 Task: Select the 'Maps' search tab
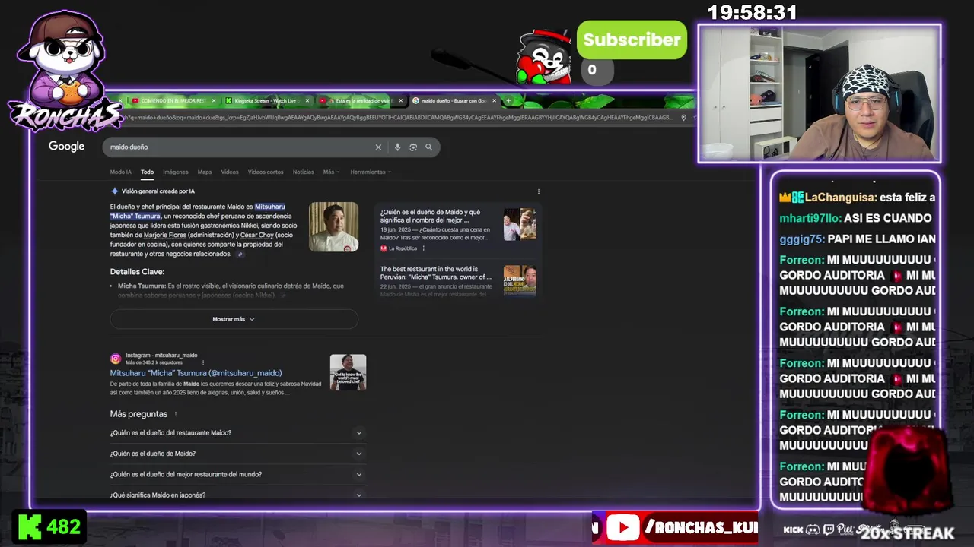pyautogui.click(x=205, y=172)
